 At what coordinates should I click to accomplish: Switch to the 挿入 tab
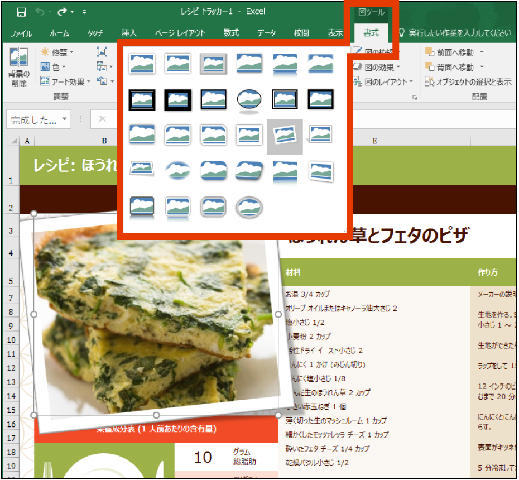click(129, 33)
